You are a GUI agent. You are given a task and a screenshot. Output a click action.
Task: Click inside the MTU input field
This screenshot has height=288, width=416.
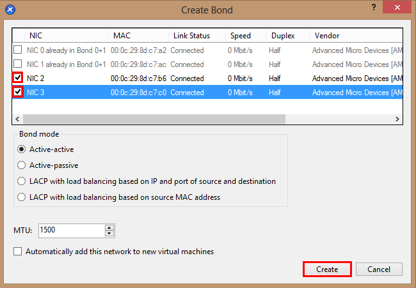[70, 231]
